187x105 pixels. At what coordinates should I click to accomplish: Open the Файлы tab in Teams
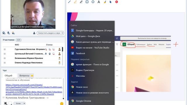pos(149,45)
